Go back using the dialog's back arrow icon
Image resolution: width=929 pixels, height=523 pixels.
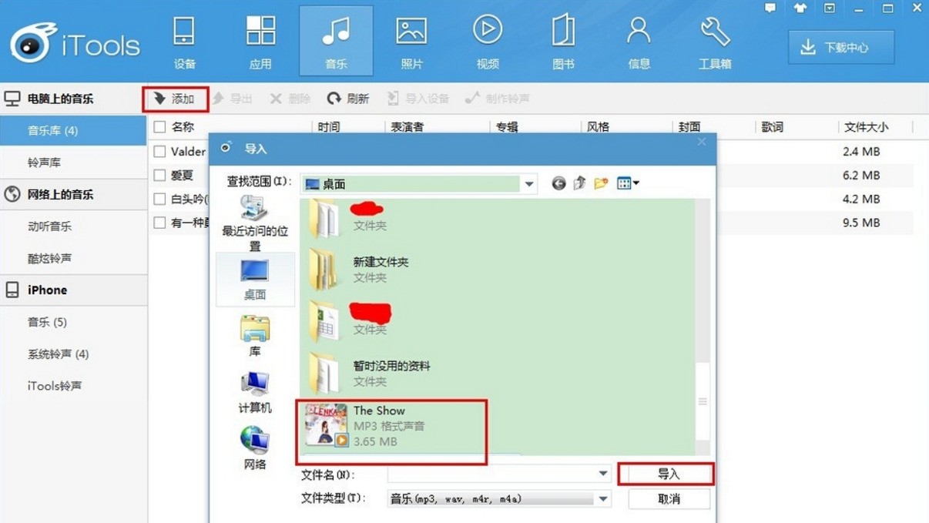(558, 183)
